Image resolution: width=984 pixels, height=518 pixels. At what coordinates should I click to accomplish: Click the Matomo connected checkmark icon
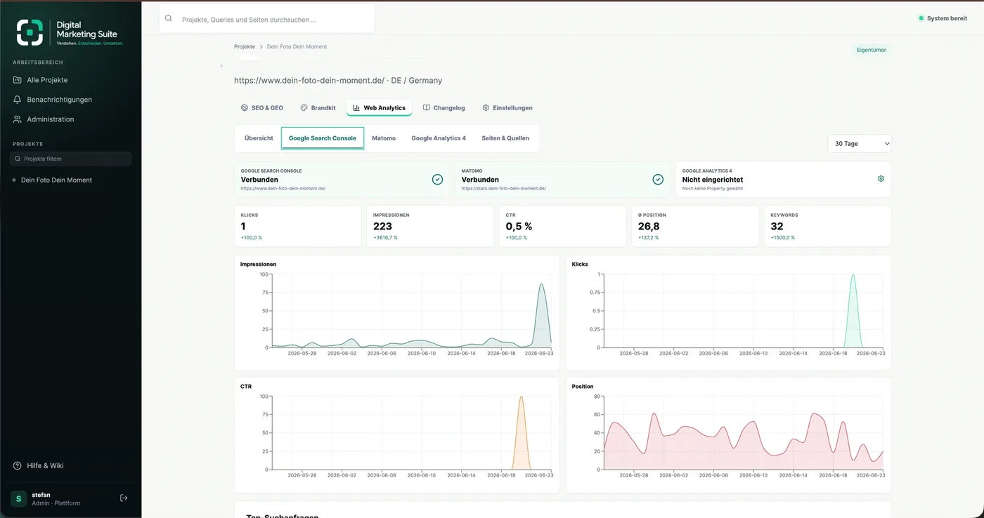(658, 180)
